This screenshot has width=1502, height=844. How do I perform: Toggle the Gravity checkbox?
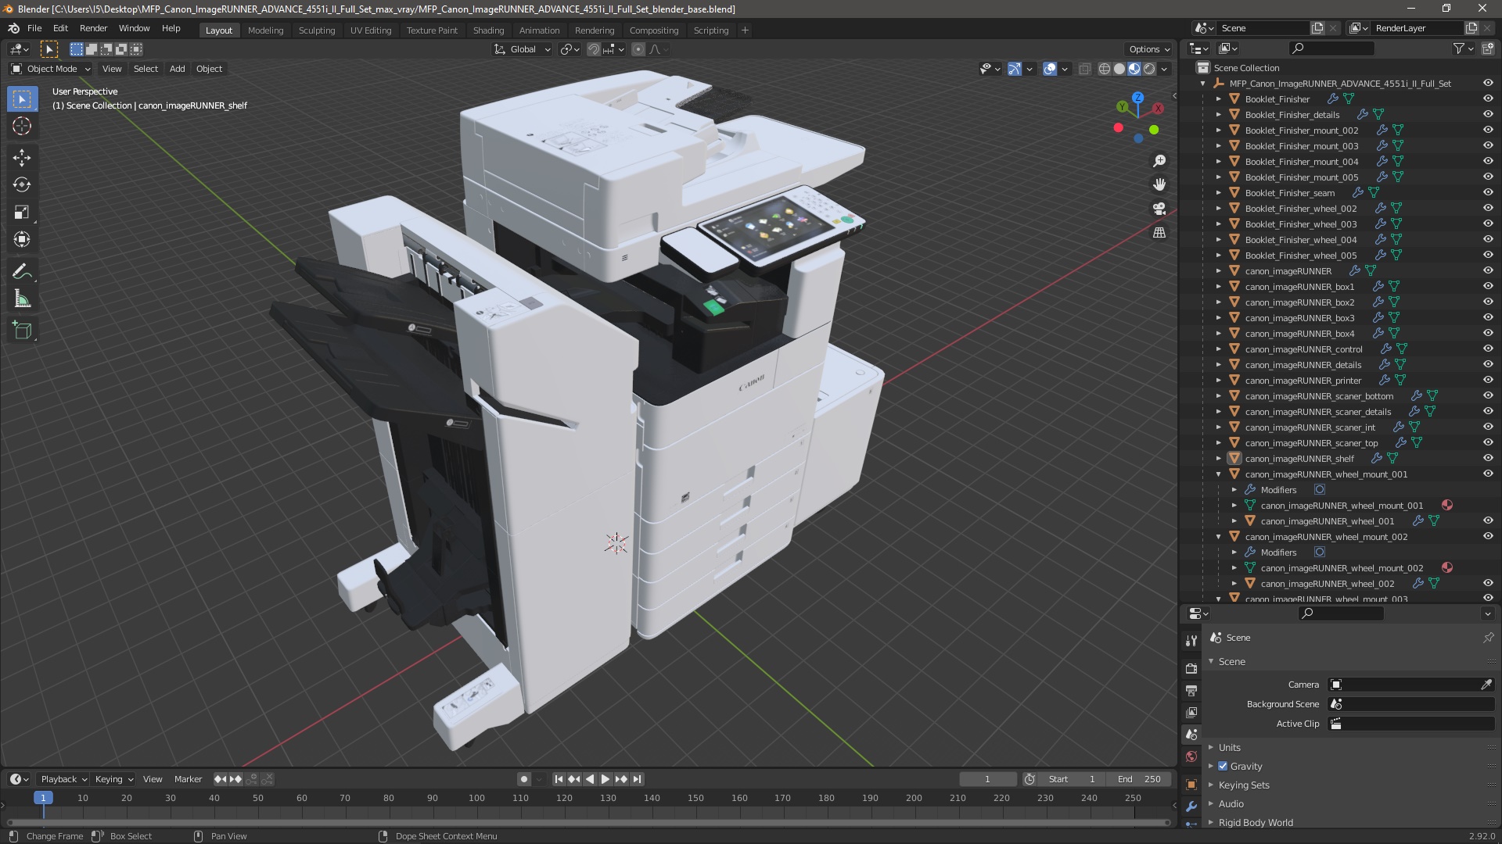pyautogui.click(x=1223, y=767)
